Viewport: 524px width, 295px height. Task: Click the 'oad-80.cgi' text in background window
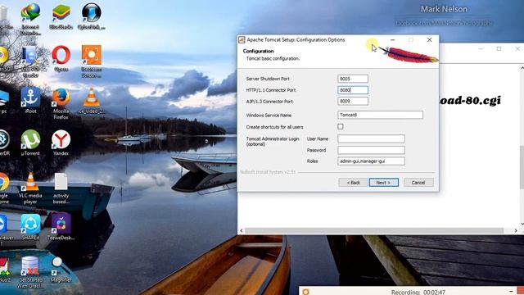(470, 100)
